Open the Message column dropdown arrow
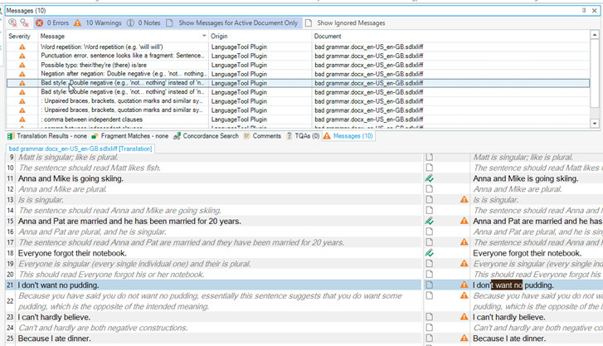Viewport: 603px width, 346px height. click(204, 37)
